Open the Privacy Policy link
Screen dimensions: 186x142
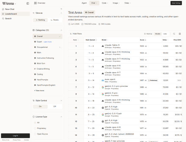17,140
